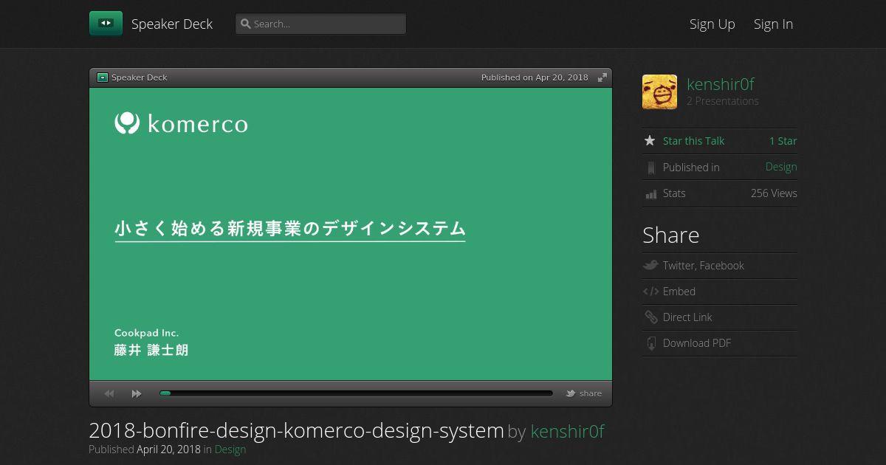Image resolution: width=886 pixels, height=465 pixels.
Task: Click the komerco title slide
Action: [351, 234]
